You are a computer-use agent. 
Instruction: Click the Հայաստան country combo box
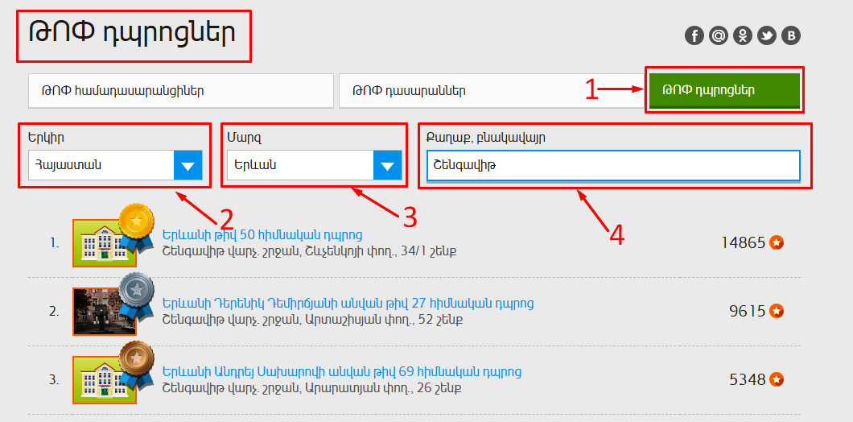coord(115,165)
